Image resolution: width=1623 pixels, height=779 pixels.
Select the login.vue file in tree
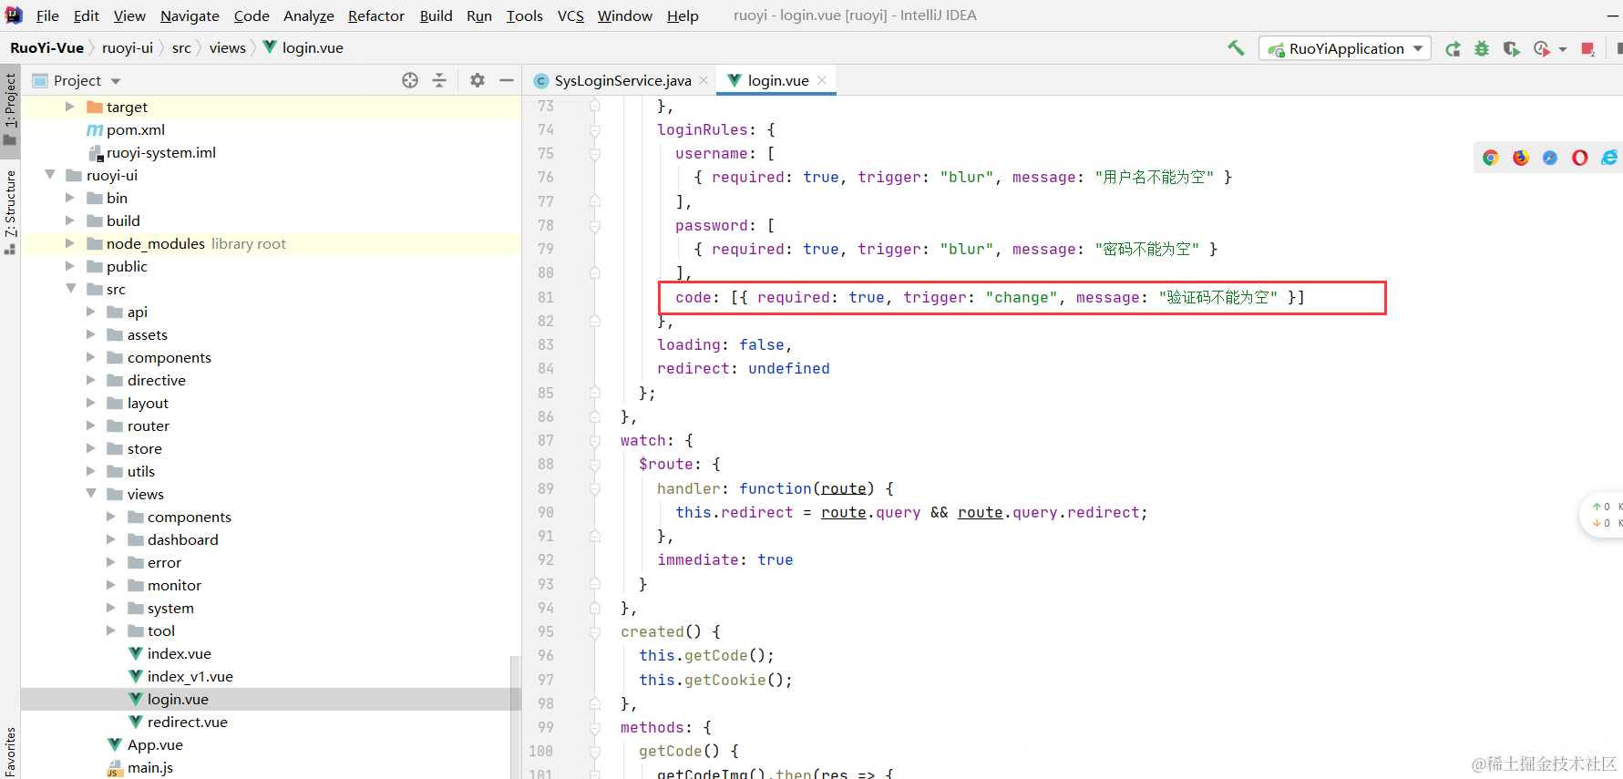click(178, 699)
